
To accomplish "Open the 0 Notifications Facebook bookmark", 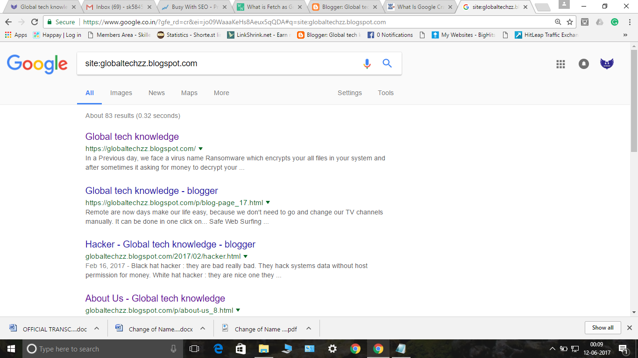I will 390,35.
